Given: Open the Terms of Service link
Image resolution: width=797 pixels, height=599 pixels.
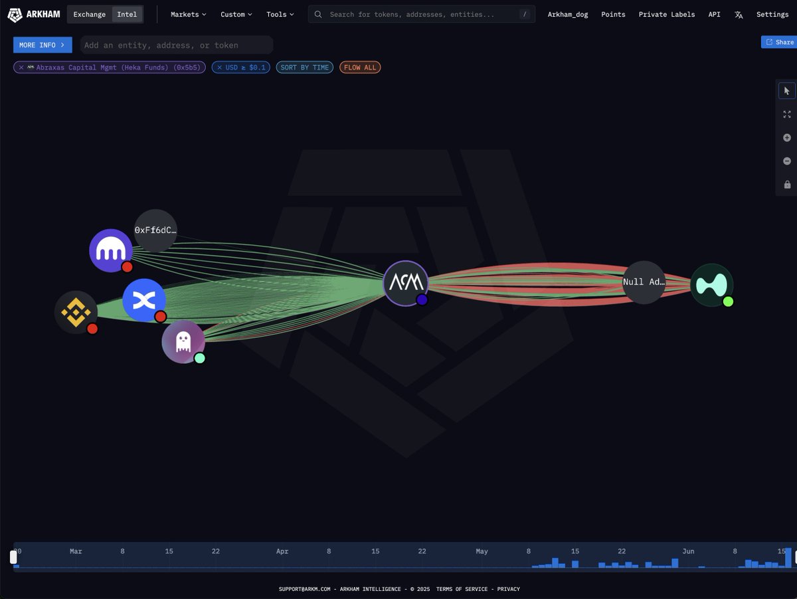Looking at the screenshot, I should click(462, 589).
